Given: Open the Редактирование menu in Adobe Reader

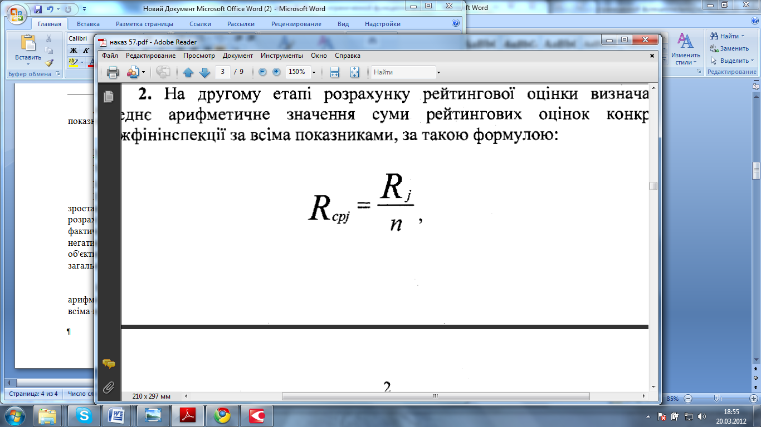Looking at the screenshot, I should click(x=150, y=56).
